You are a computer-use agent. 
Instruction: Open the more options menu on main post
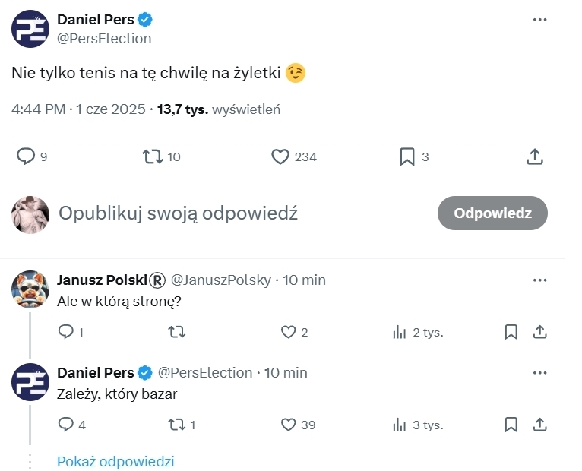pos(539,20)
